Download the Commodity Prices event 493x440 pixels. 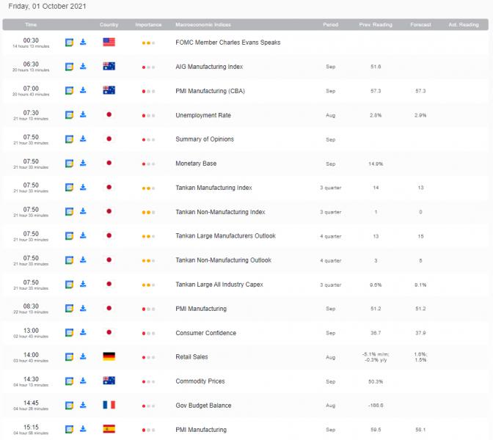coord(83,381)
